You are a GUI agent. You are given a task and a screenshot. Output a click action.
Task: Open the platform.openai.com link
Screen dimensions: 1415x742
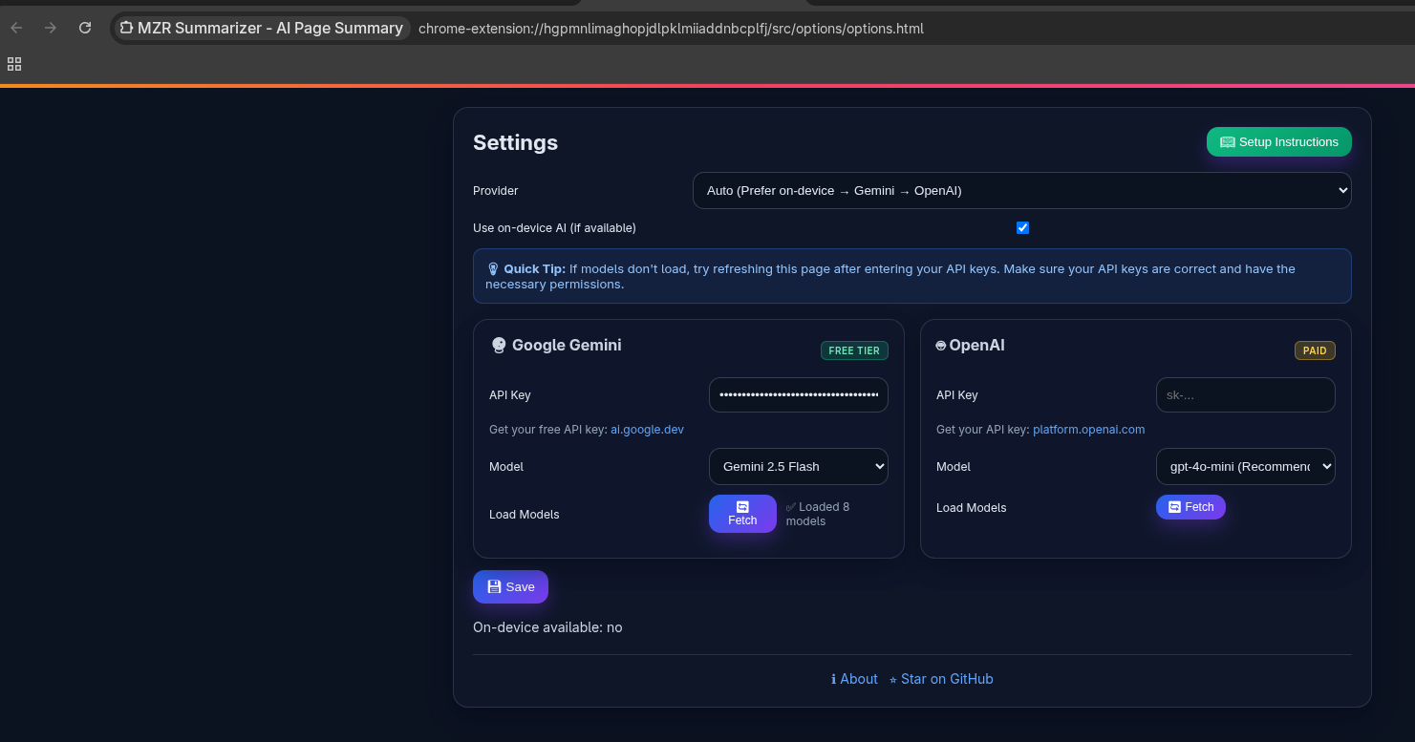(x=1088, y=429)
